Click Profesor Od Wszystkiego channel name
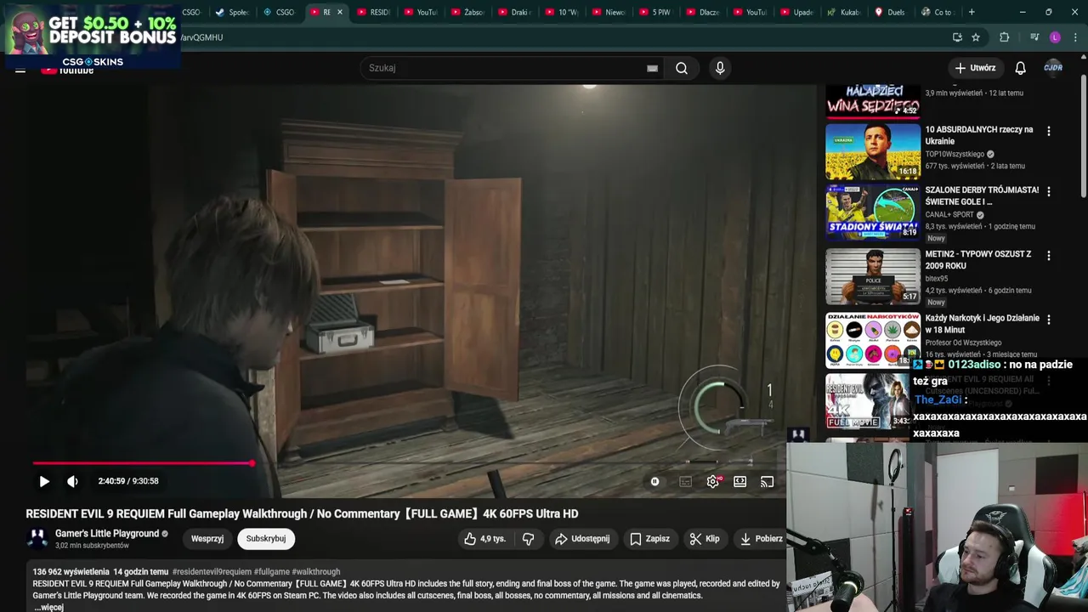The image size is (1088, 612). (963, 343)
